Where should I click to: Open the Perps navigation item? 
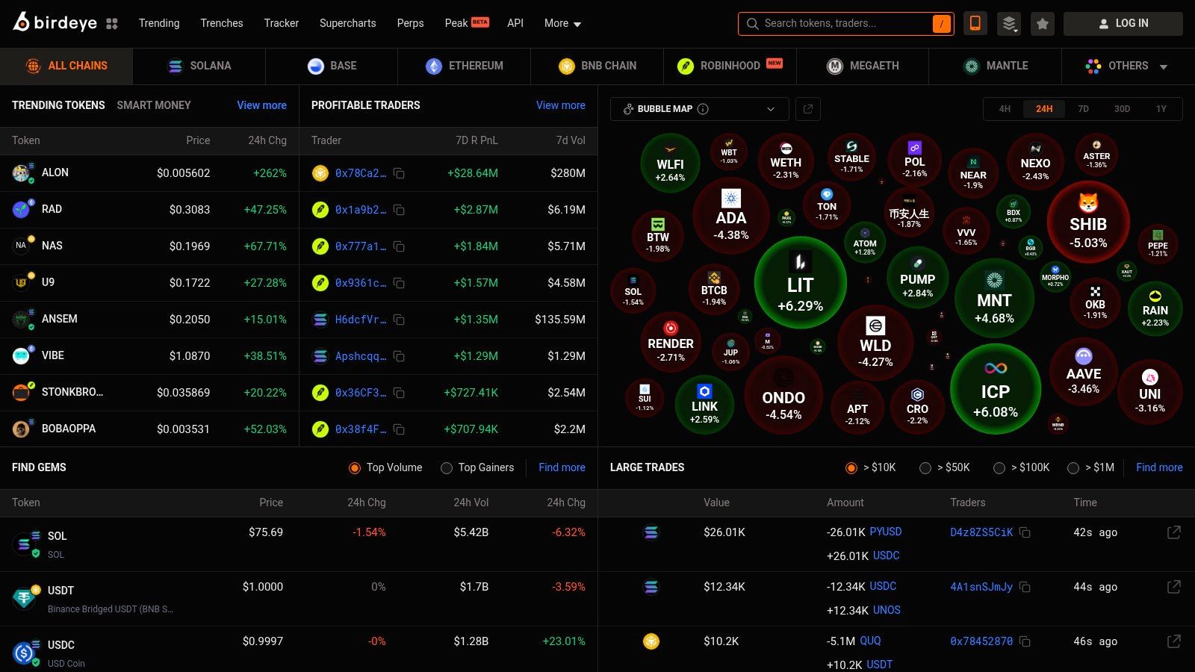pos(410,23)
